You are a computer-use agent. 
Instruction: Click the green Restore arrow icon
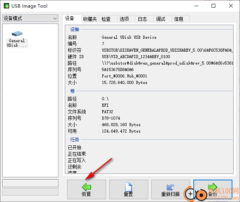86,187
